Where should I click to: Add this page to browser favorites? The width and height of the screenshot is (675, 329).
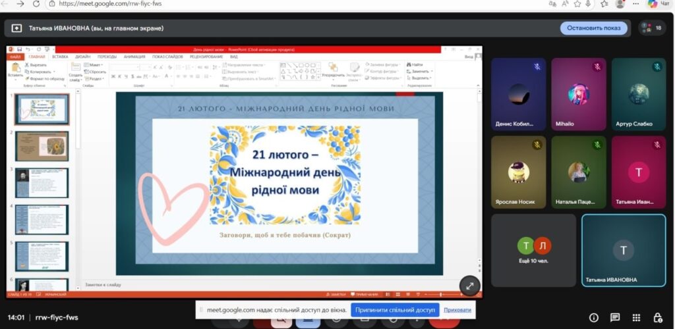[577, 4]
